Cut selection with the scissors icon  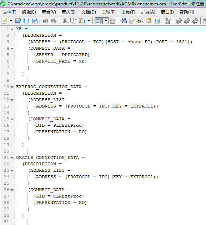[65, 21]
